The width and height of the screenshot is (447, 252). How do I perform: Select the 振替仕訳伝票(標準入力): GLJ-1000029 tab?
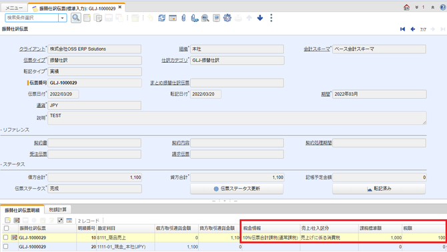click(77, 8)
